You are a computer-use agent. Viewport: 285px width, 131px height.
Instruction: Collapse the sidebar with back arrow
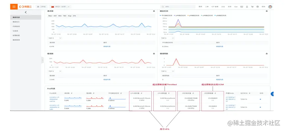coord(26,12)
